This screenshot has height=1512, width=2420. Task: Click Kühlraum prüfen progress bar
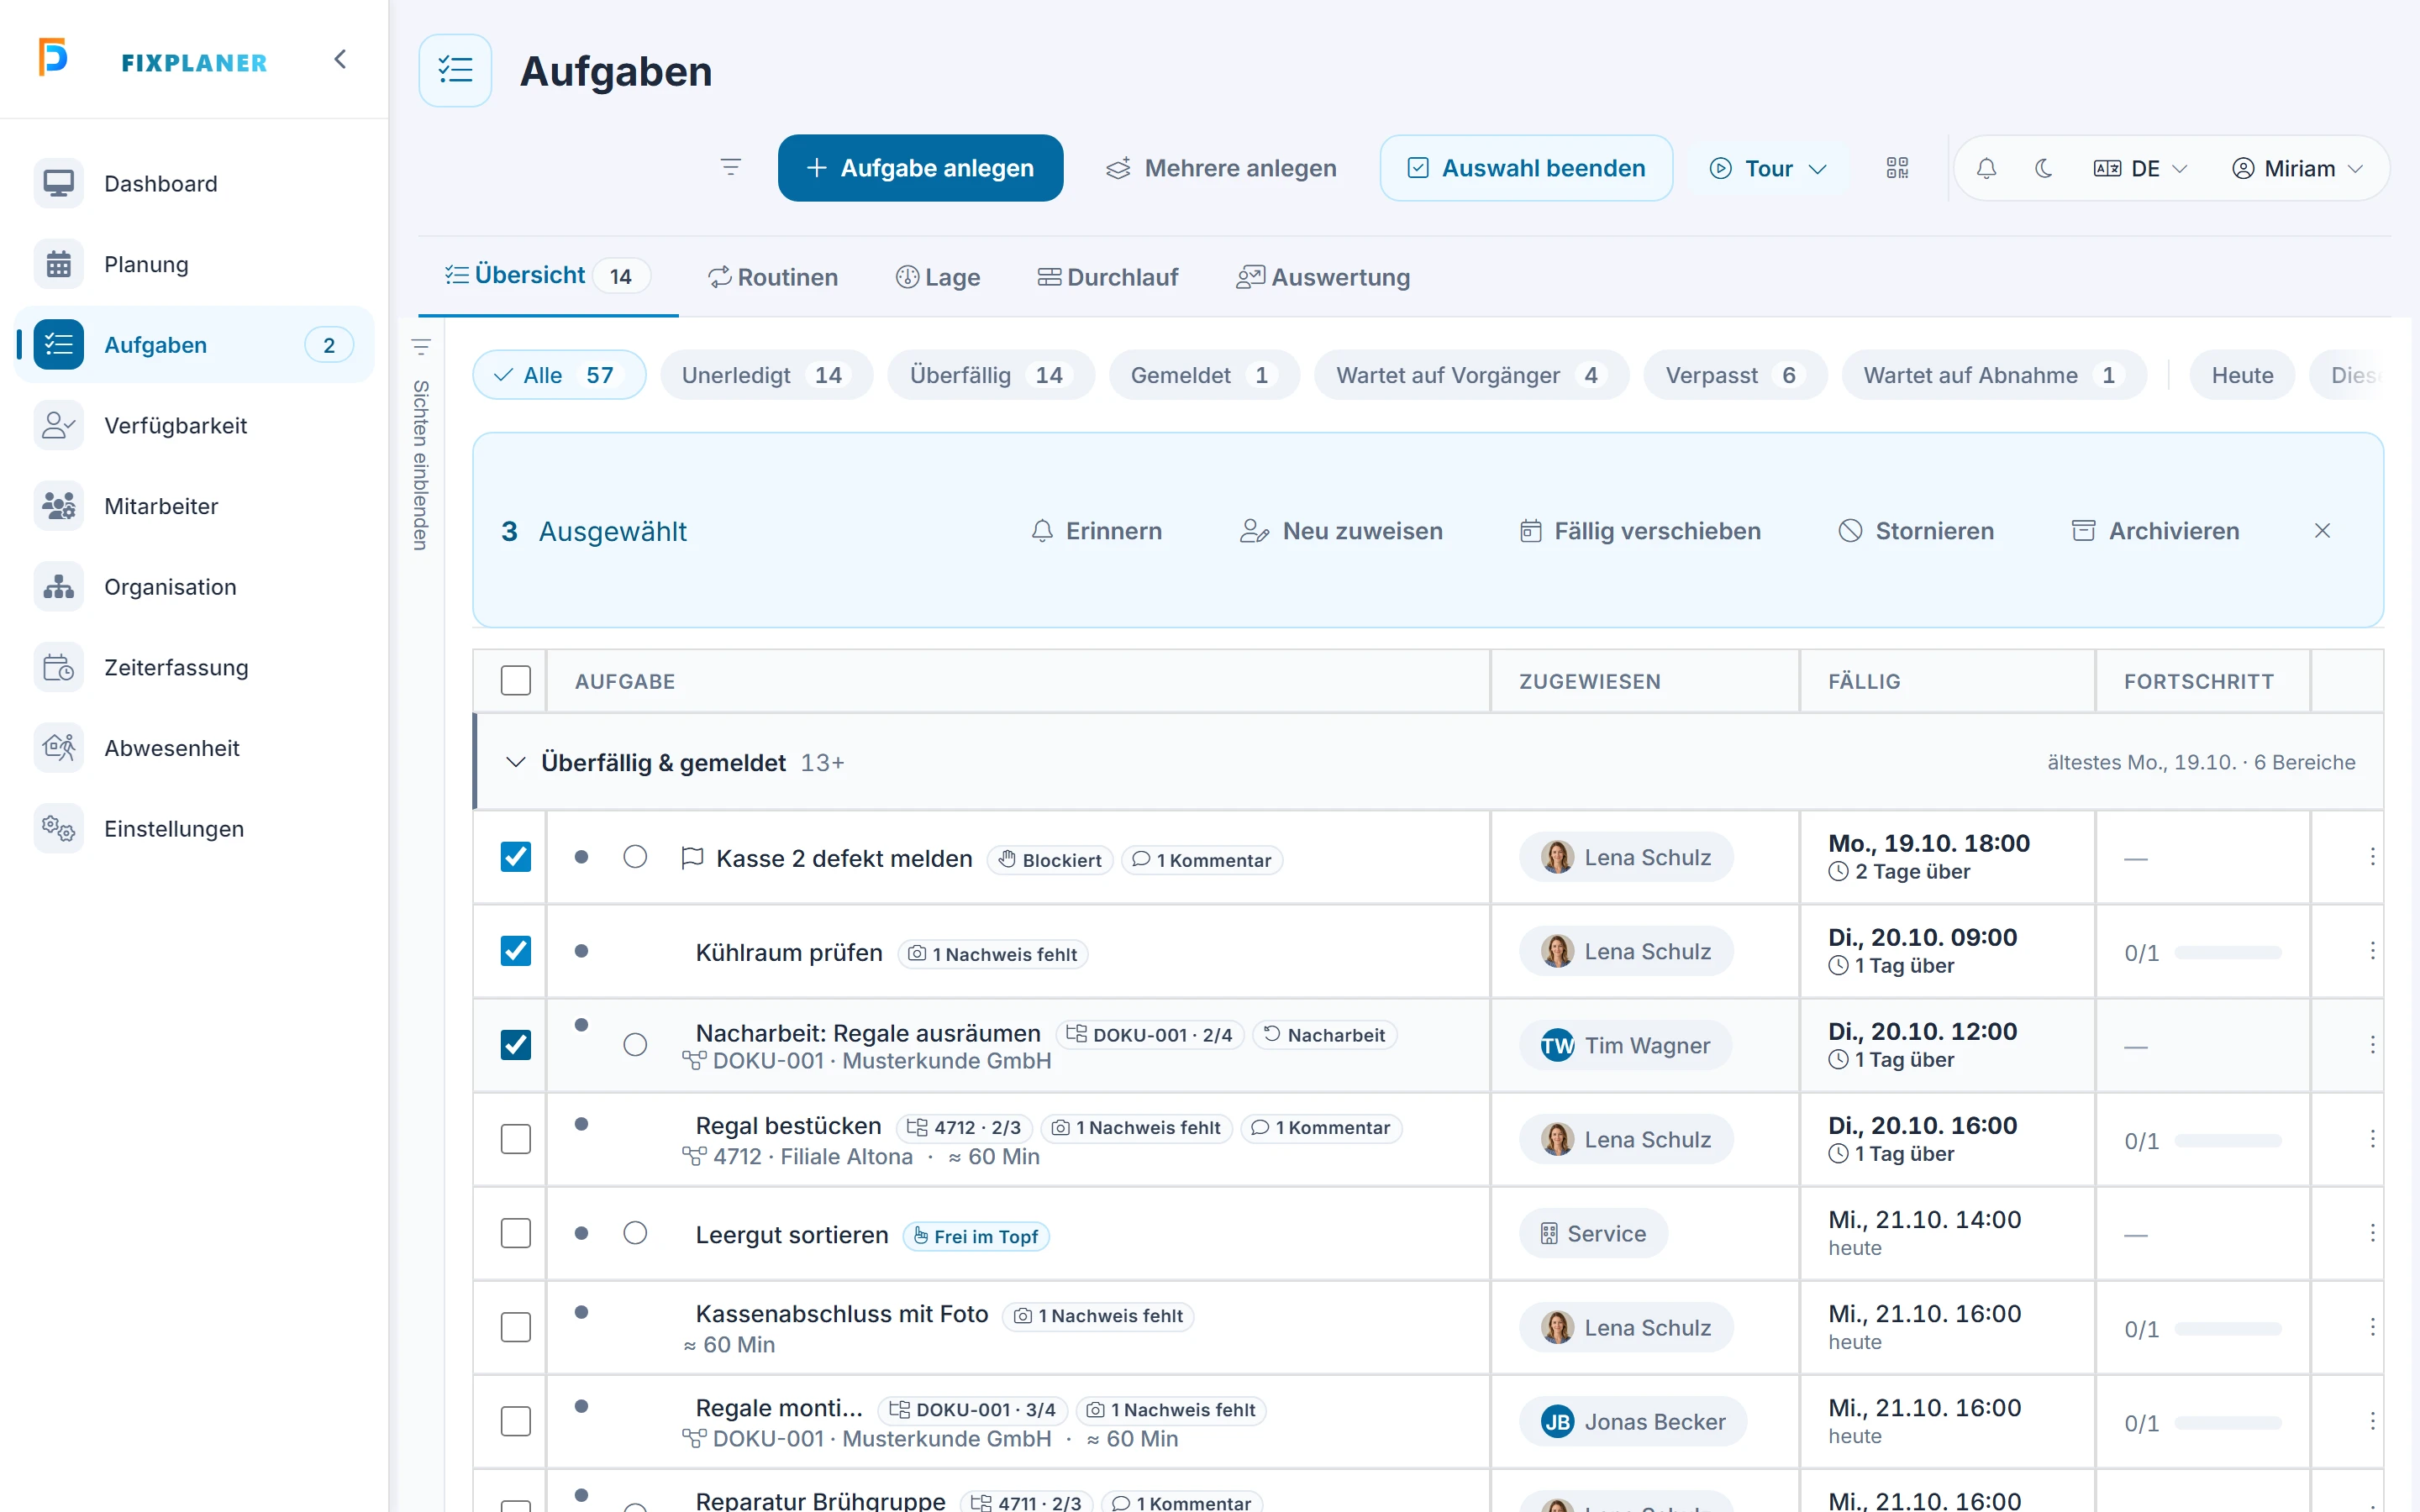pos(2228,953)
